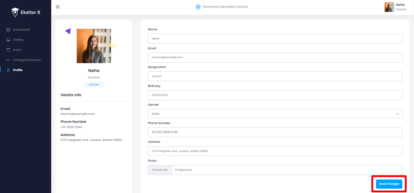Click the school building icon in header
The width and height of the screenshot is (414, 193).
tap(198, 7)
